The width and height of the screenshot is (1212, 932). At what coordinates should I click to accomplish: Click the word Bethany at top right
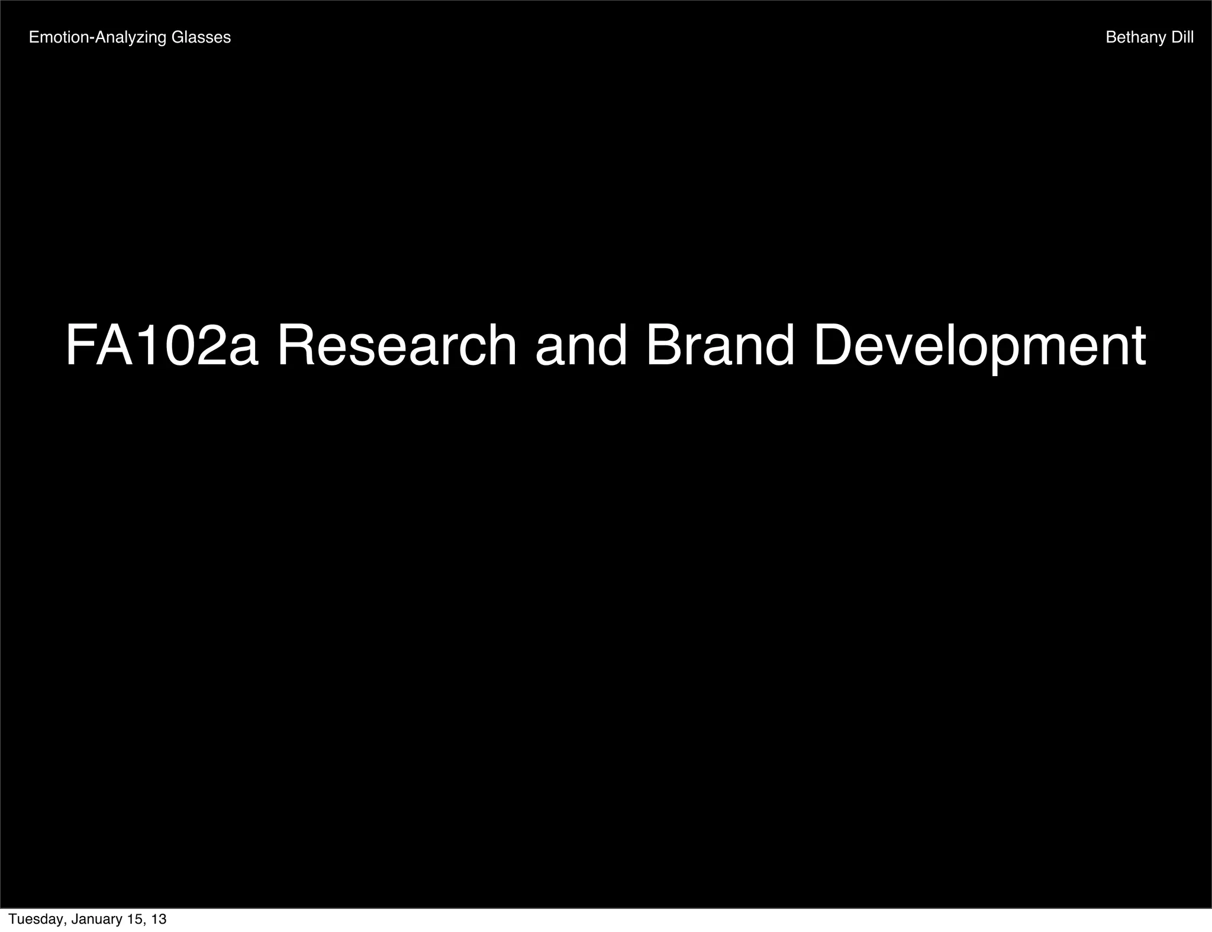[x=1136, y=38]
